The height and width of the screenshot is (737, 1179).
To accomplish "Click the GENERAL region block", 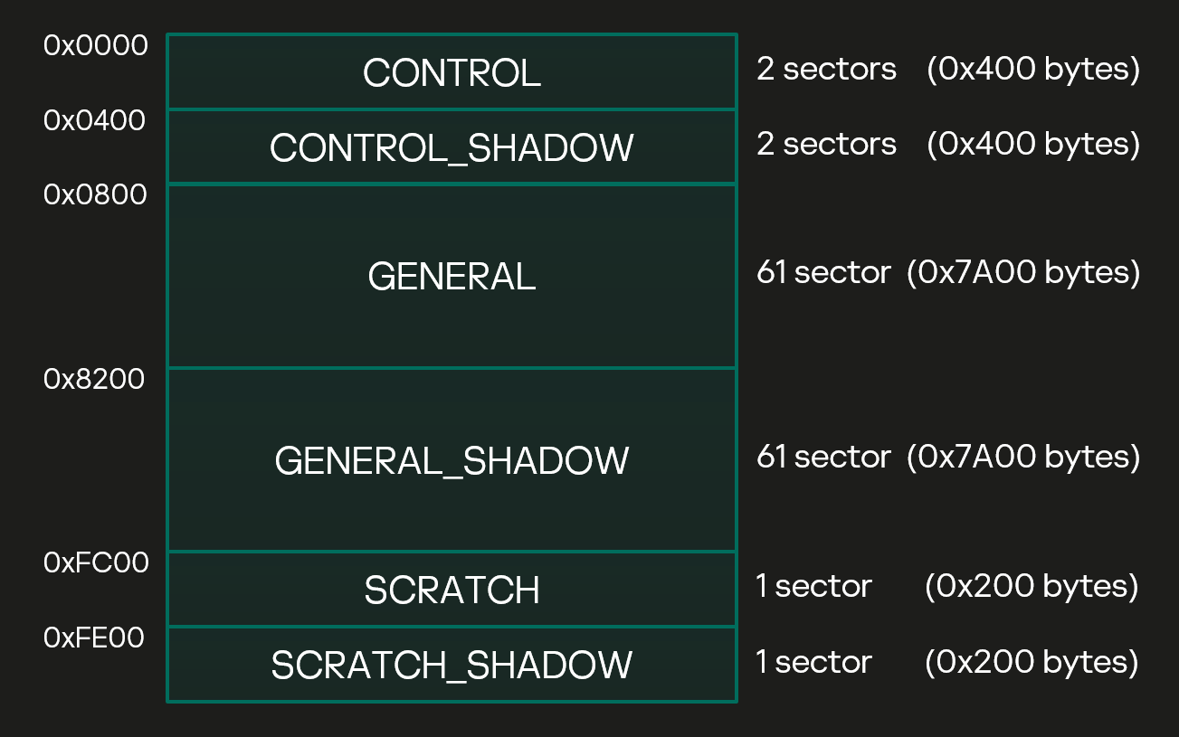I will pyautogui.click(x=452, y=276).
